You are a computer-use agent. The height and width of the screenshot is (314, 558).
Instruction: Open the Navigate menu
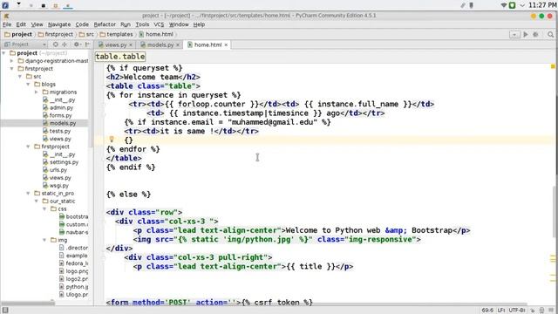click(59, 24)
